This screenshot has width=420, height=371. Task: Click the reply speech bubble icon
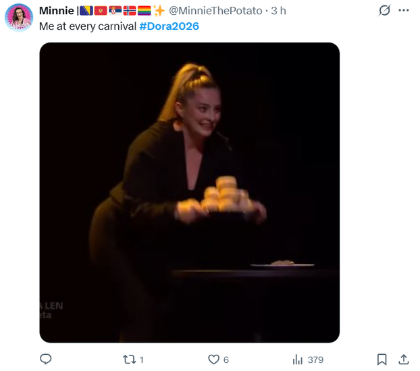coord(46,360)
